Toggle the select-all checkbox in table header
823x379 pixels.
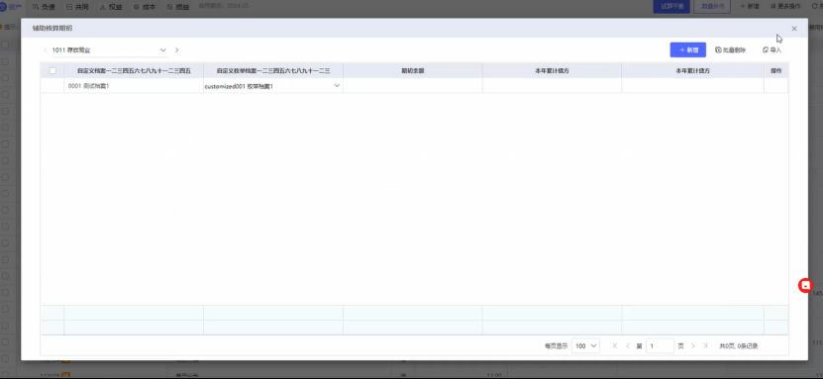52,71
